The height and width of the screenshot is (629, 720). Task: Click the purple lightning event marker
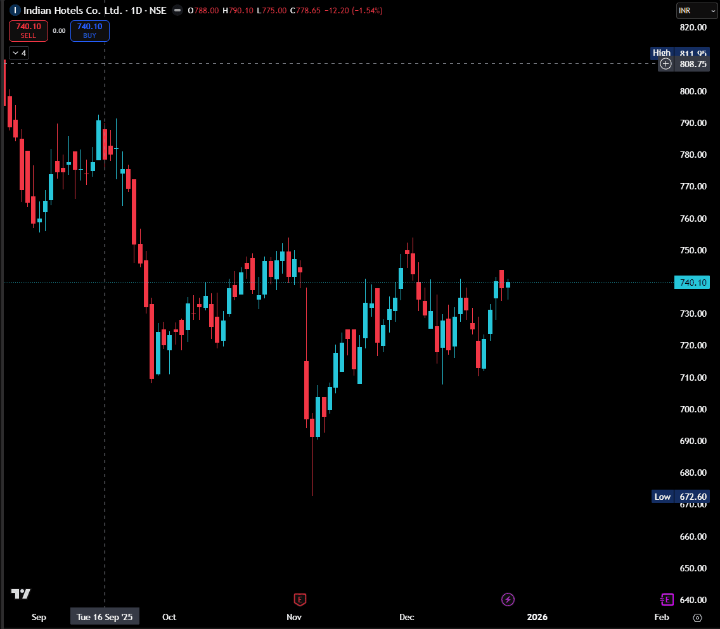[508, 599]
